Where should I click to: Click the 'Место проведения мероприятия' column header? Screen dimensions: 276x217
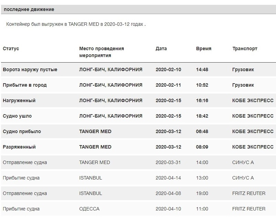point(102,52)
